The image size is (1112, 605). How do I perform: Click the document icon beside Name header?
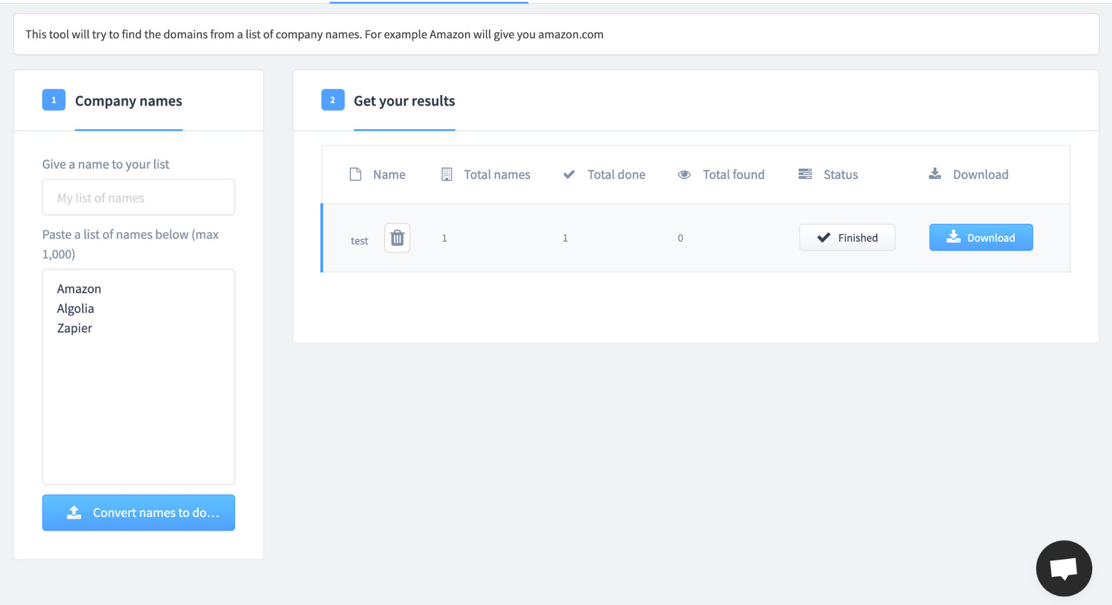coord(356,174)
